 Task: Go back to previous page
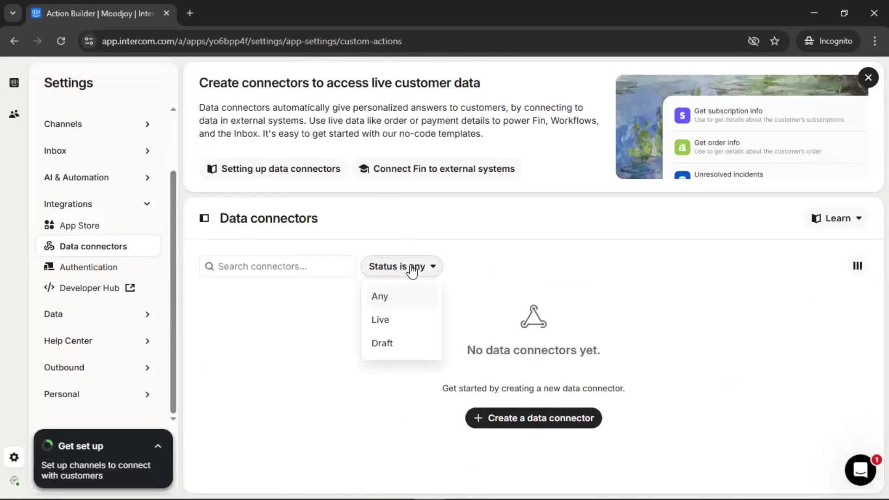tap(14, 41)
